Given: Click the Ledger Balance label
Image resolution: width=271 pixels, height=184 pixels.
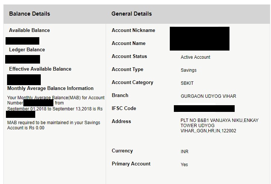Looking at the screenshot, I should 27,50.
